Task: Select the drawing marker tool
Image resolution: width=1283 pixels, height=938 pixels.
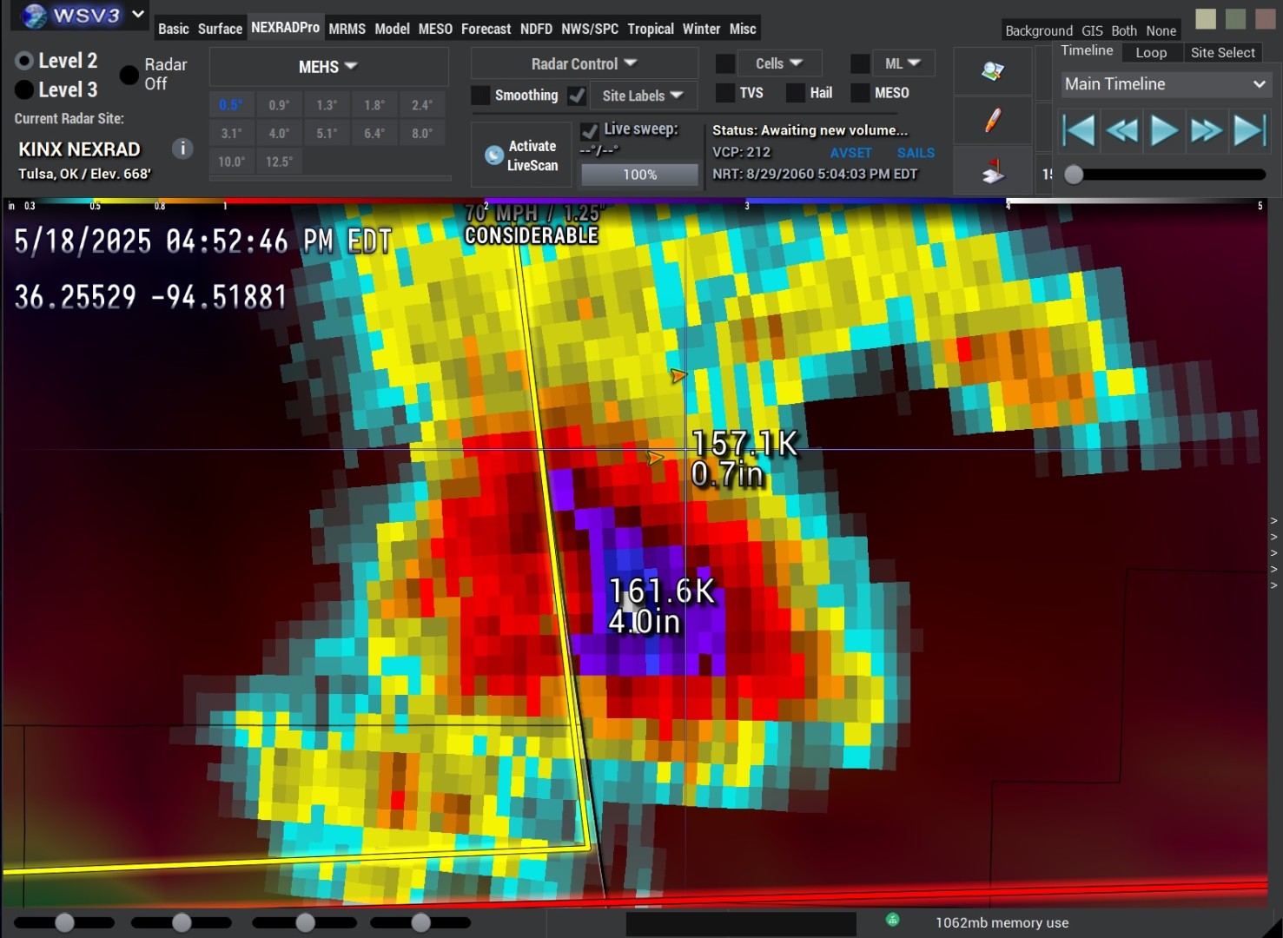Action: [992, 120]
